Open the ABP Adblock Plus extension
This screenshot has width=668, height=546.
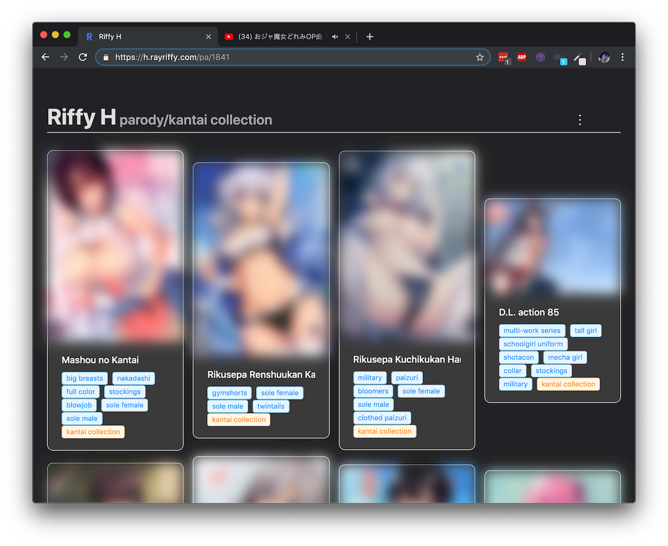(522, 57)
